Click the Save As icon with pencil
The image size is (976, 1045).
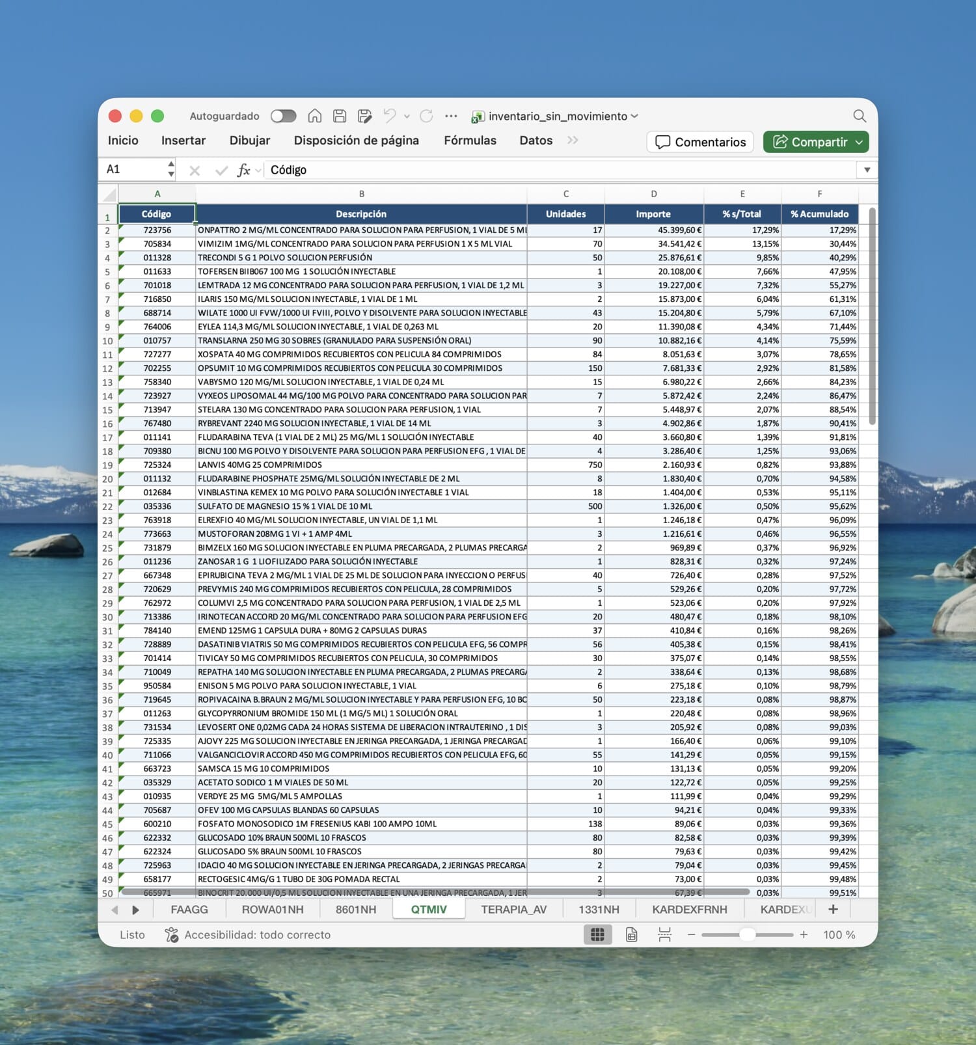(365, 116)
